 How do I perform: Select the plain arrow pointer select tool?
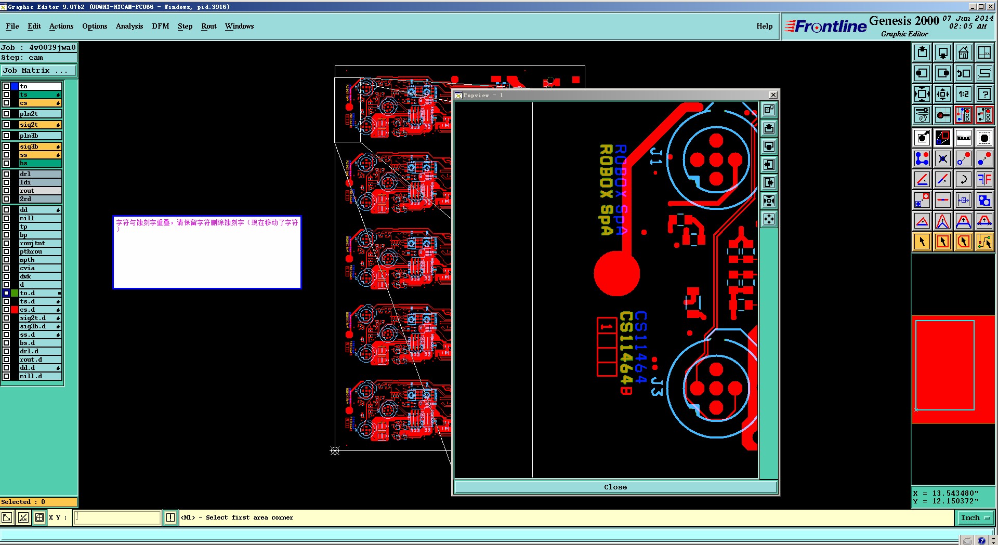[922, 242]
